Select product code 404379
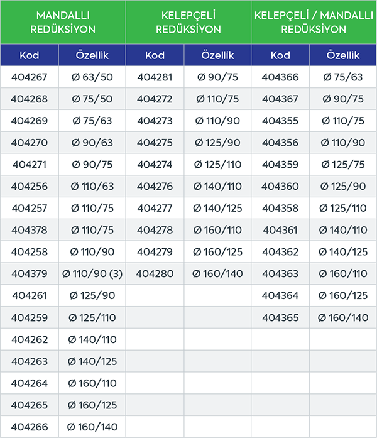Image resolution: width=377 pixels, height=438 pixels. point(30,274)
